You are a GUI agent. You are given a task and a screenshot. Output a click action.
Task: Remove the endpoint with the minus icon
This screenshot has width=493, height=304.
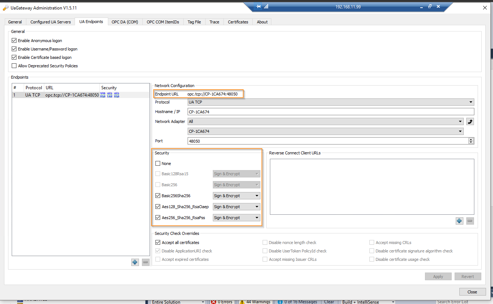tap(146, 262)
